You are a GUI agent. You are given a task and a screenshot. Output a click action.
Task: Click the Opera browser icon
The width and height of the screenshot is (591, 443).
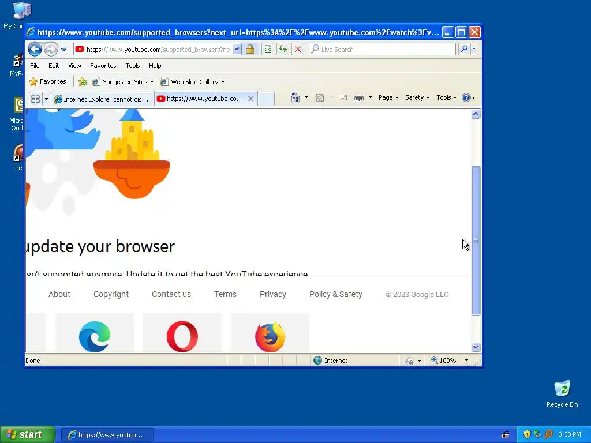[x=182, y=336]
